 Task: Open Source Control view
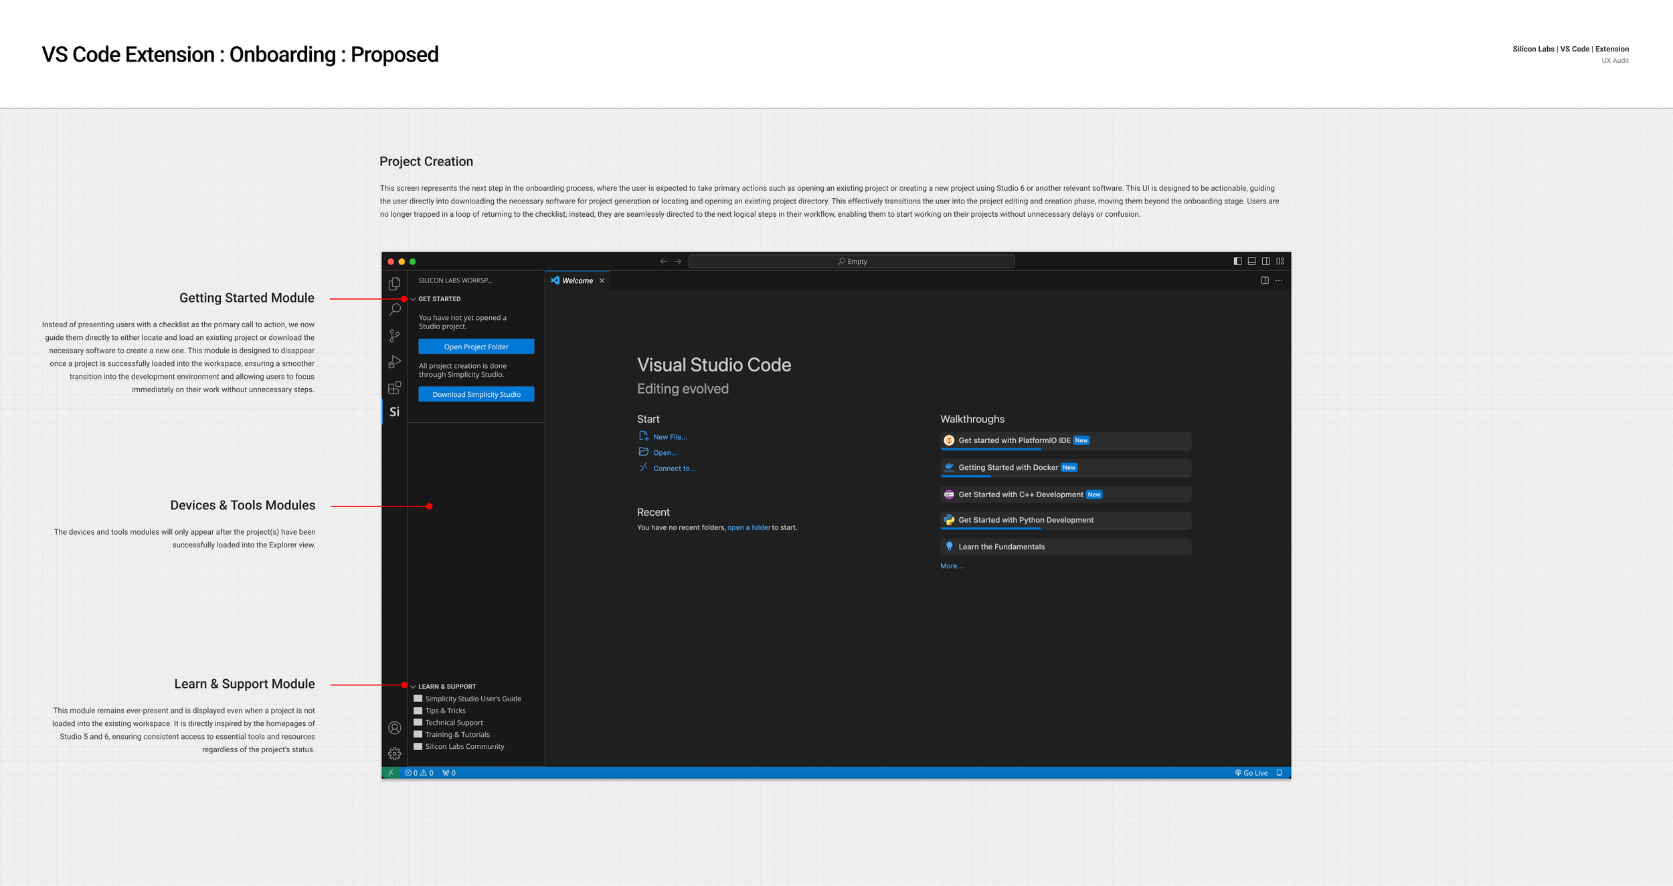[x=394, y=335]
